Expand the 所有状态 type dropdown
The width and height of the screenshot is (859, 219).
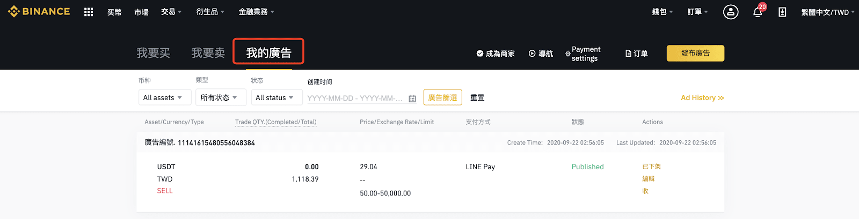pos(221,97)
